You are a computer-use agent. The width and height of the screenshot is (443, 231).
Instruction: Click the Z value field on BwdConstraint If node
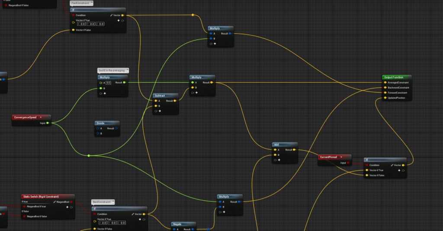pyautogui.click(x=121, y=223)
